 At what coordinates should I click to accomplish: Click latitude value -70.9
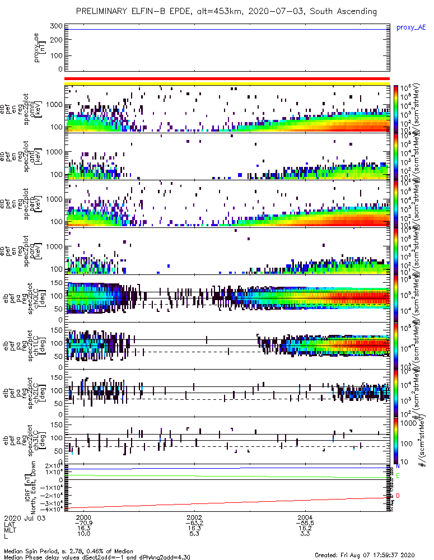pos(84,523)
